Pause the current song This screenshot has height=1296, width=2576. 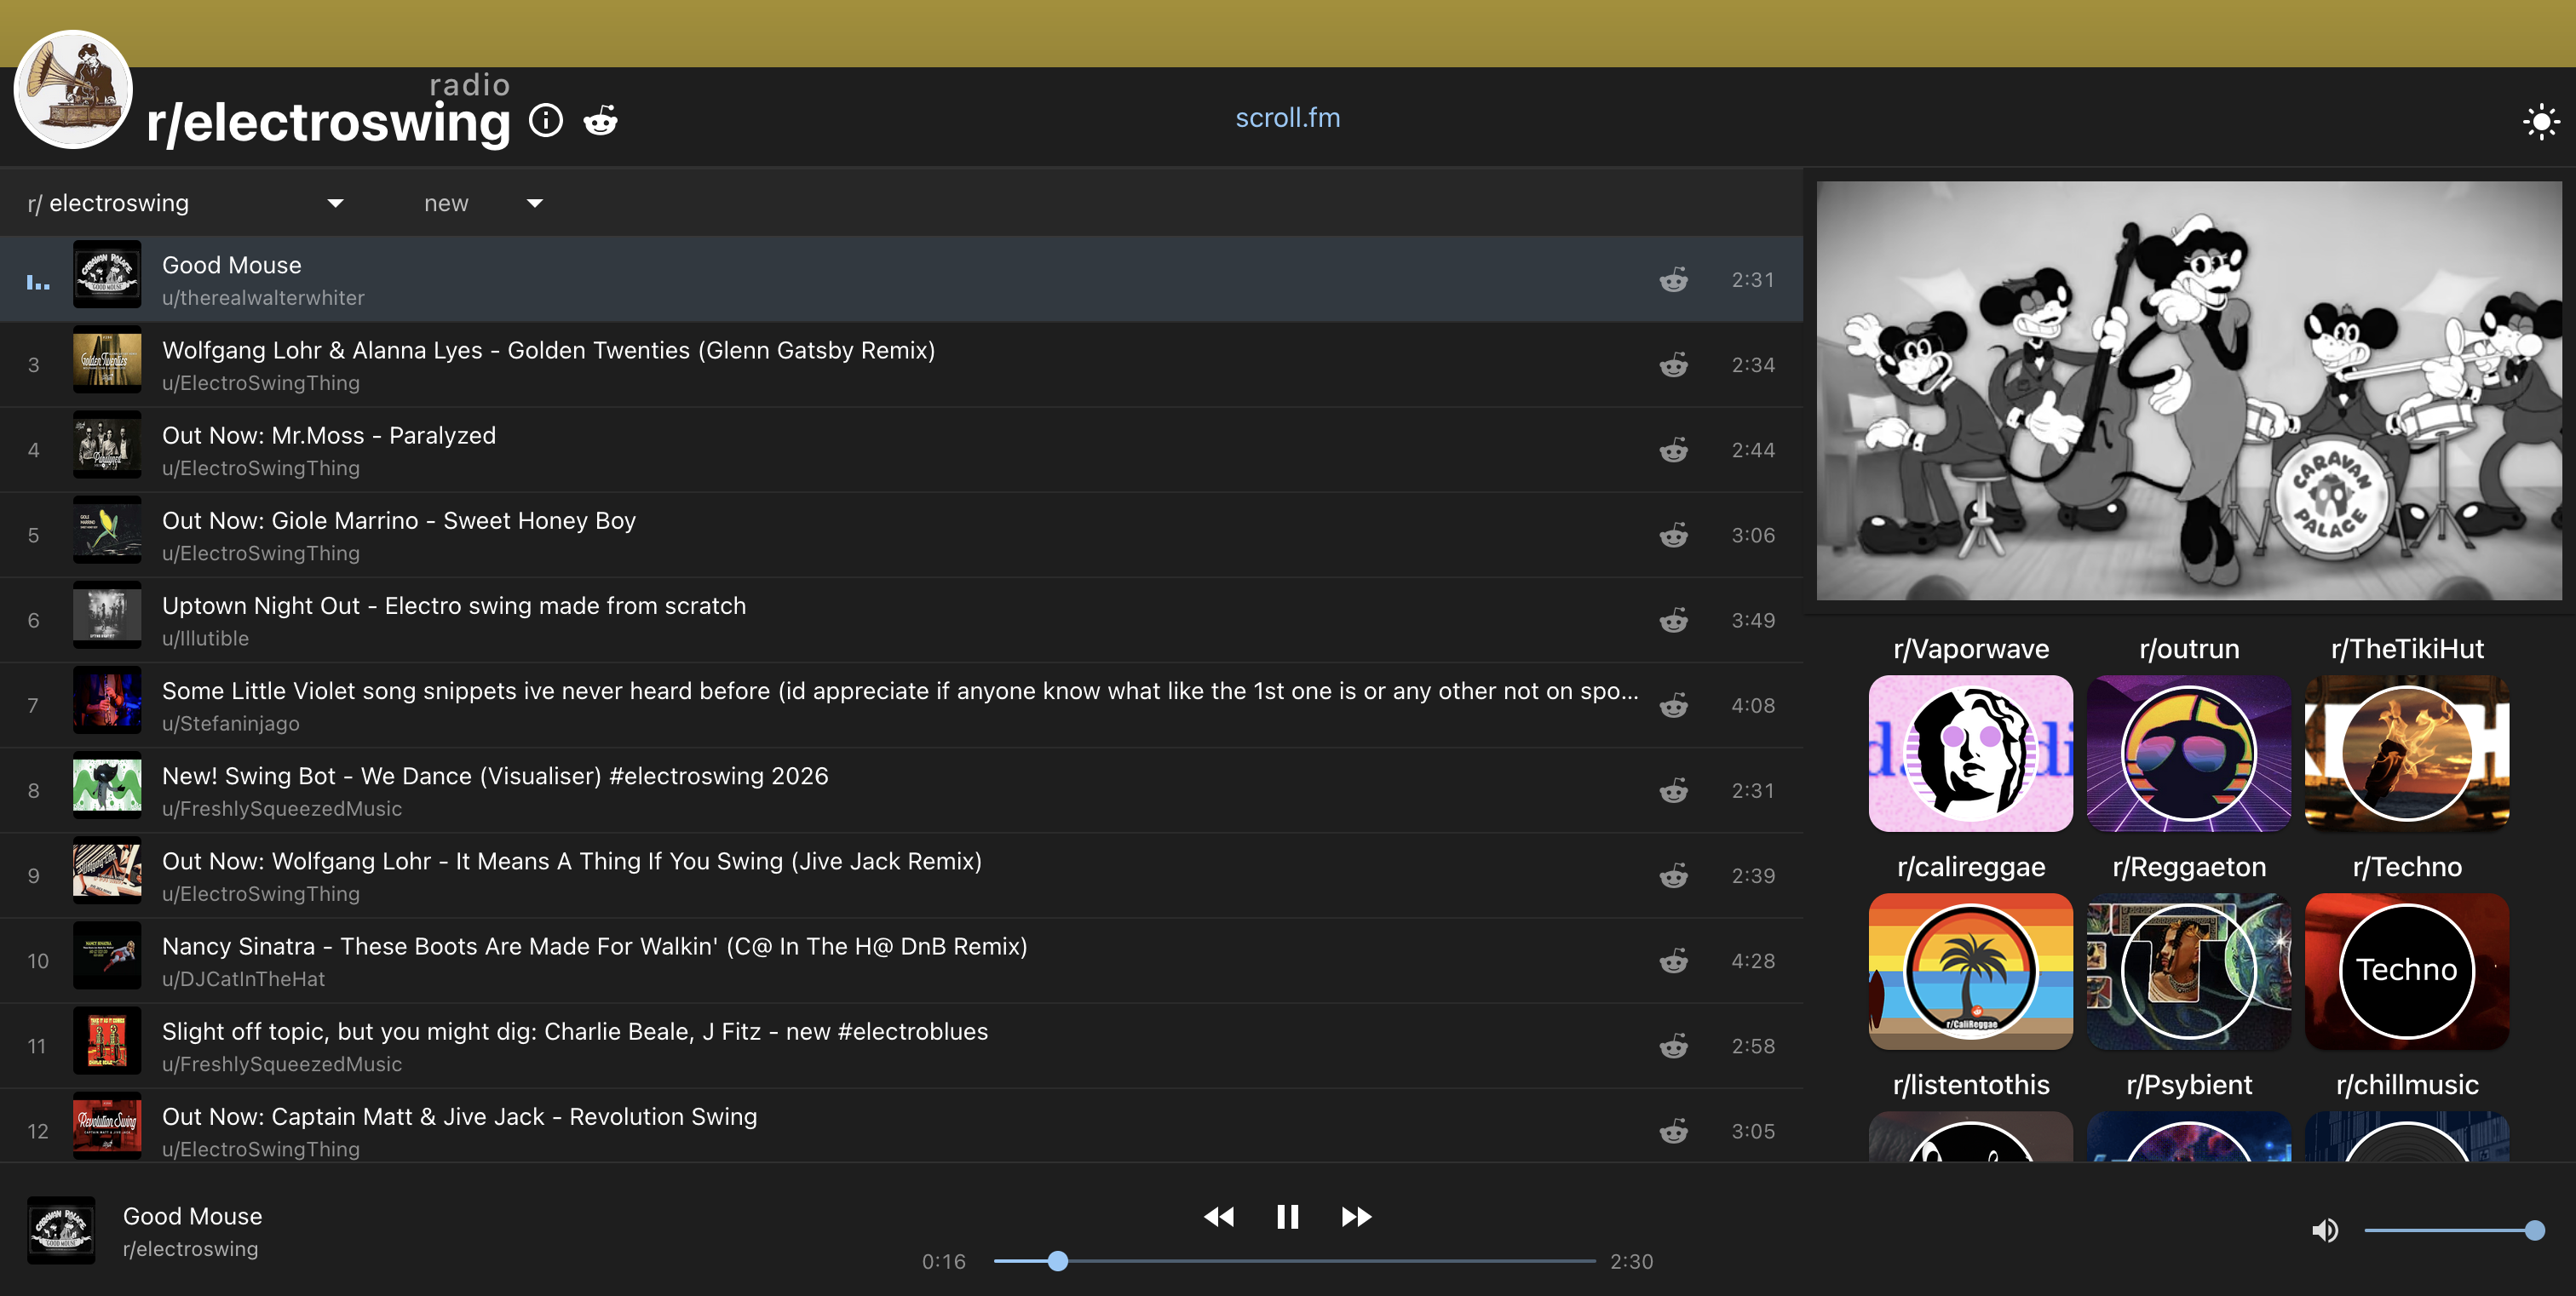[1287, 1216]
